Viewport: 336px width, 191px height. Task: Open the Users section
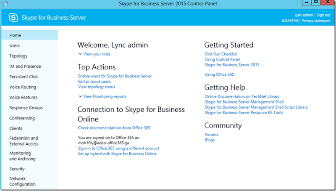click(15, 46)
